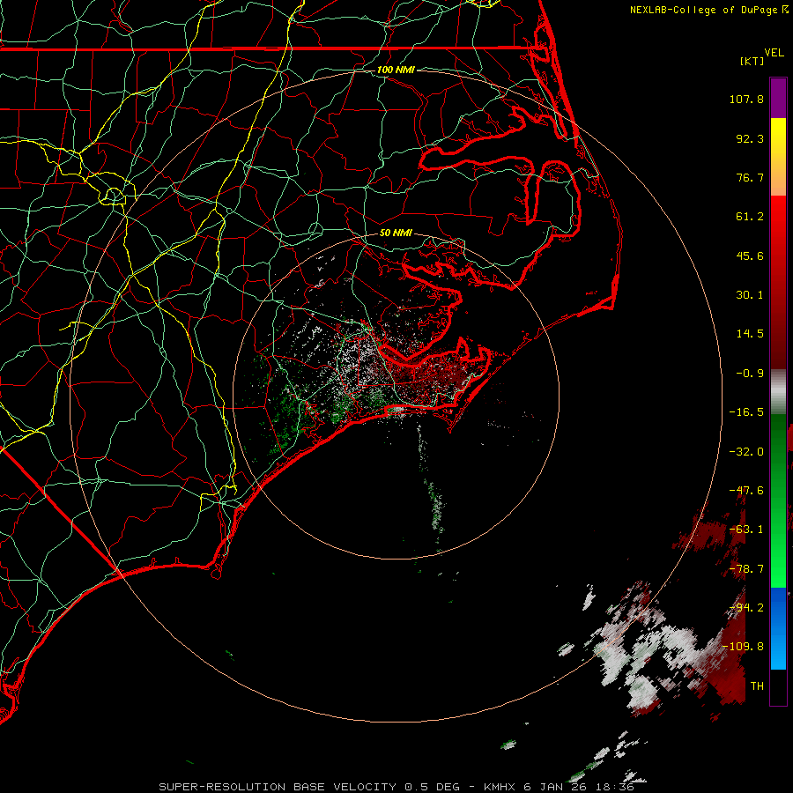Click the -47.6 scale value
Image resolution: width=793 pixels, height=793 pixels.
click(x=746, y=491)
